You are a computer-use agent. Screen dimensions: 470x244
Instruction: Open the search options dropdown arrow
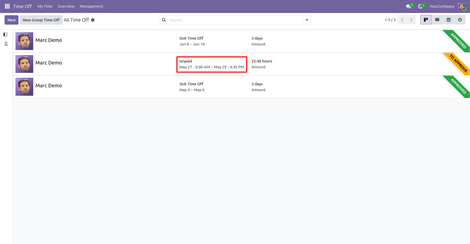point(307,20)
